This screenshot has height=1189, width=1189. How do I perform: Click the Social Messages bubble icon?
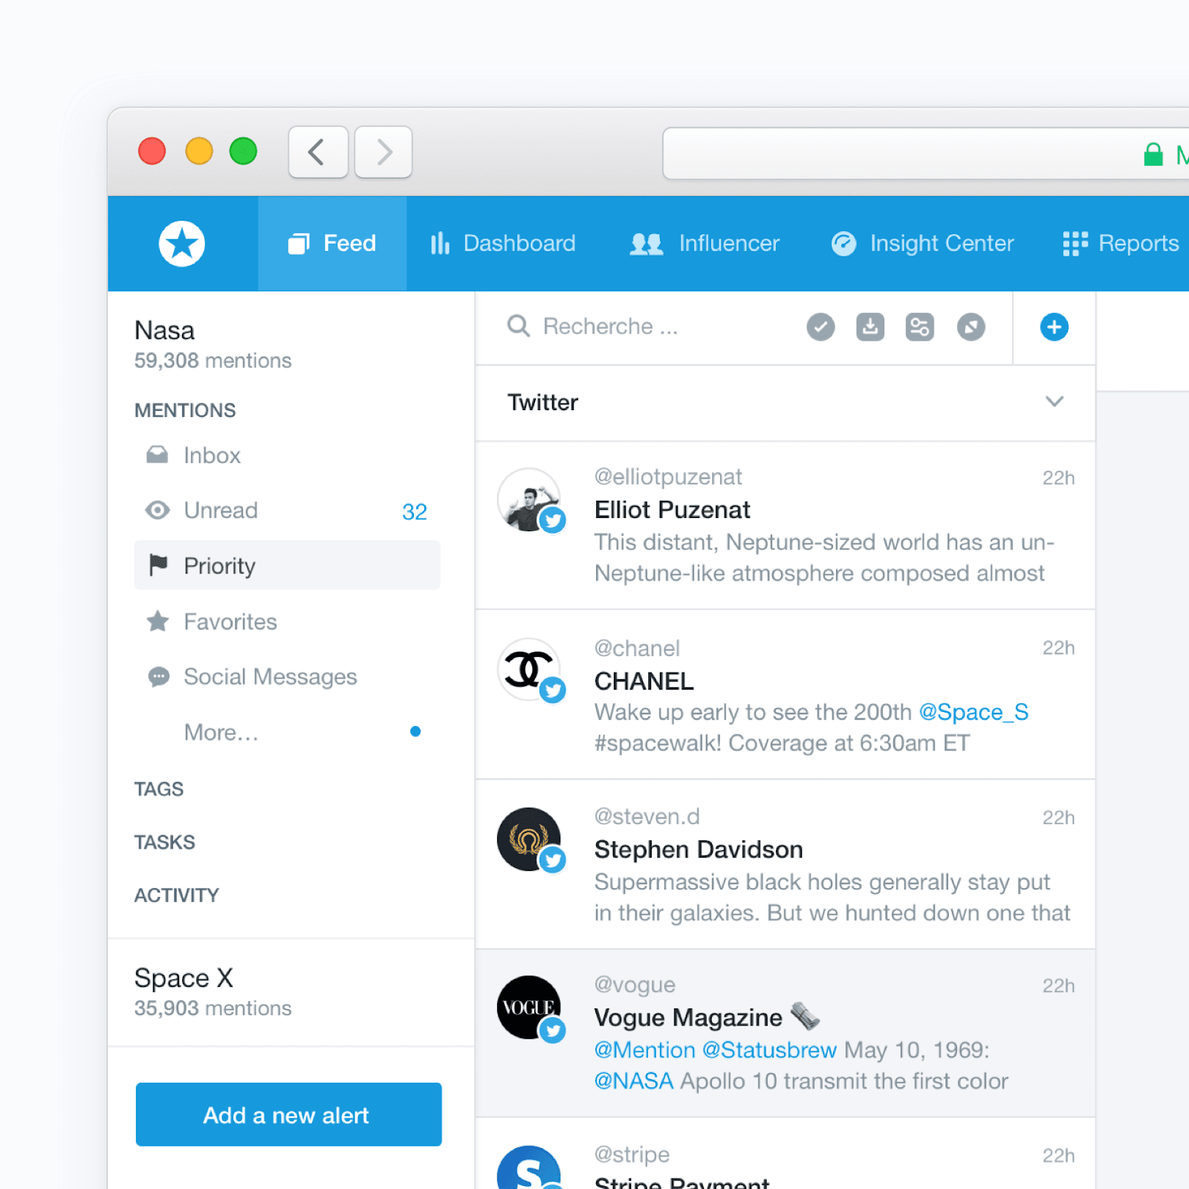(x=158, y=677)
